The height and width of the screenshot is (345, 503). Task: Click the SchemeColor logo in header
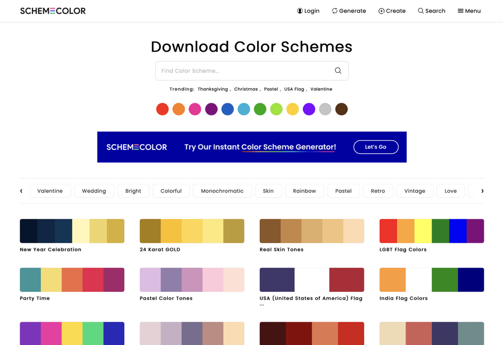click(53, 11)
